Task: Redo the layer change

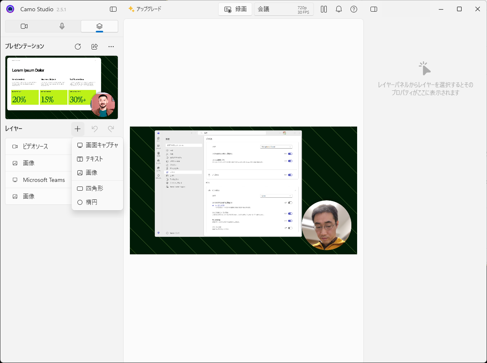Action: pyautogui.click(x=111, y=129)
